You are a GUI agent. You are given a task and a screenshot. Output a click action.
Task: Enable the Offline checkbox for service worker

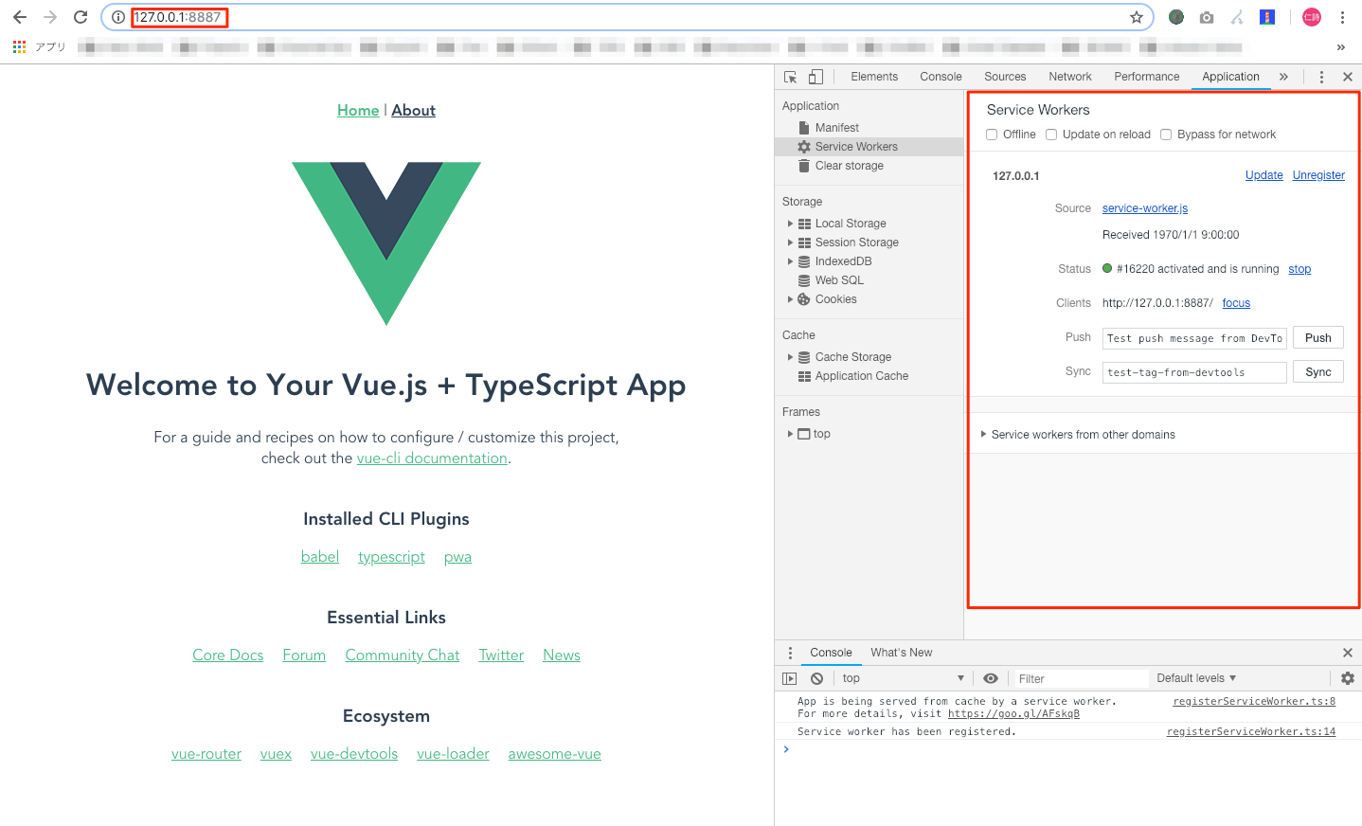tap(991, 134)
